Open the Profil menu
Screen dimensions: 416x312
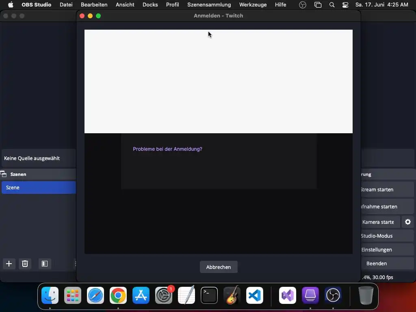tap(172, 4)
